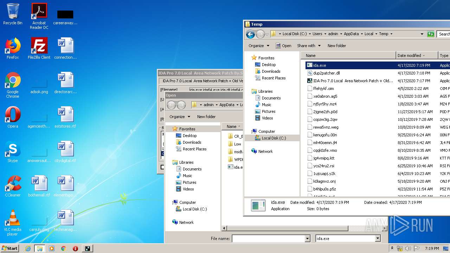
Task: Select eststores.rtf desktop file
Action: point(65,117)
